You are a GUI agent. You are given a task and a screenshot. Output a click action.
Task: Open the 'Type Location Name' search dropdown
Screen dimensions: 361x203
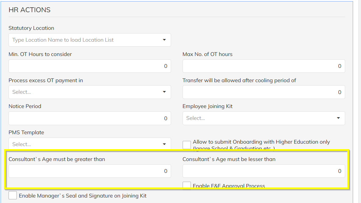point(85,40)
